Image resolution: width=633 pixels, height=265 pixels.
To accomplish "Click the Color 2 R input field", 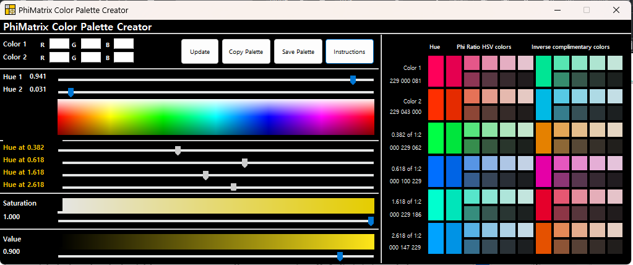I will pos(59,58).
